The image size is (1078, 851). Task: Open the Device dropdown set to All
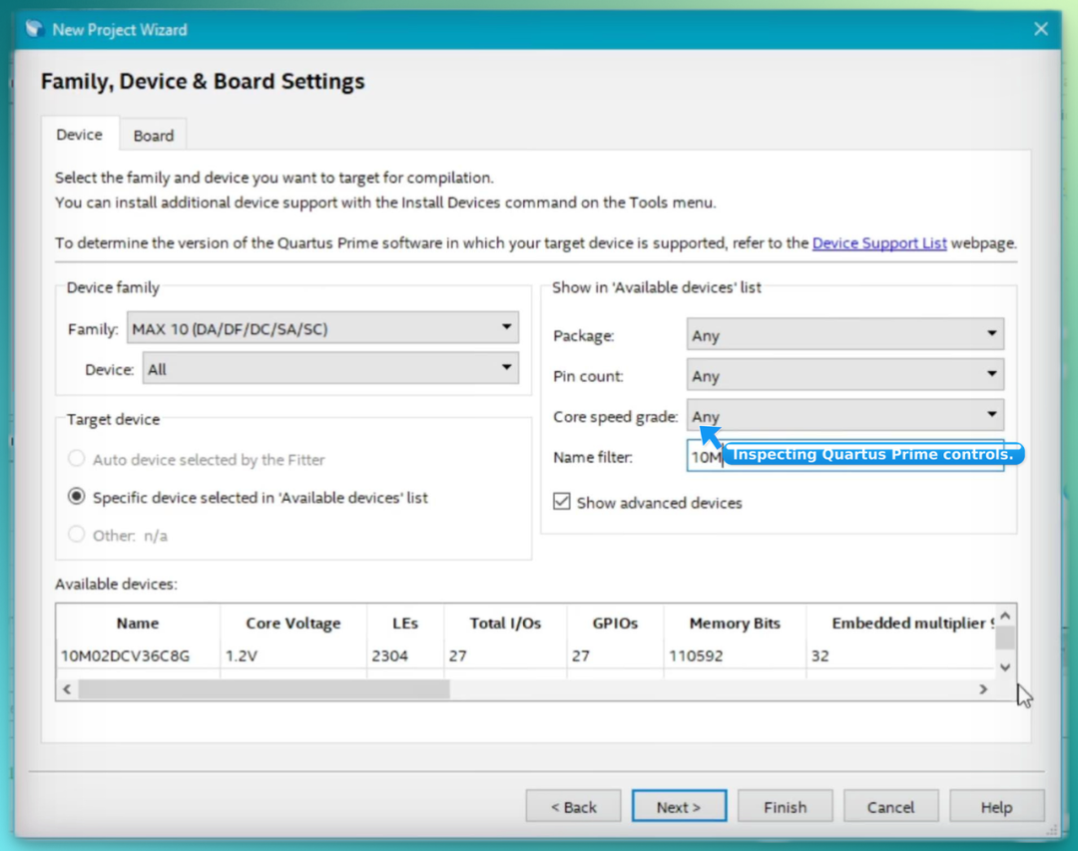tap(330, 368)
